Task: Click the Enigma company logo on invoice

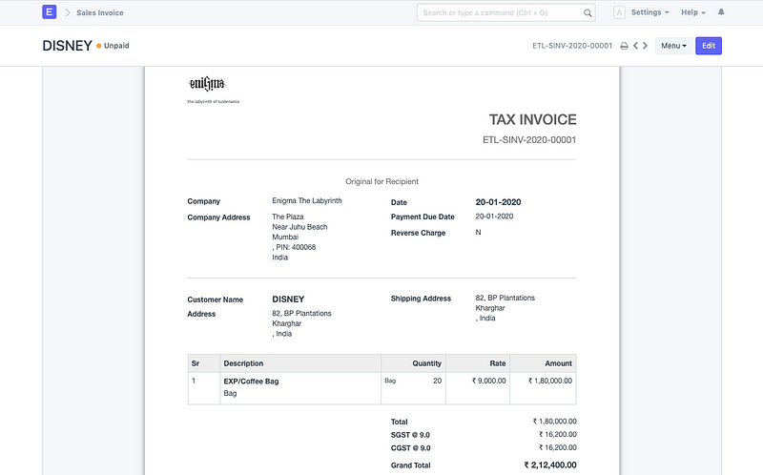Action: coord(206,84)
